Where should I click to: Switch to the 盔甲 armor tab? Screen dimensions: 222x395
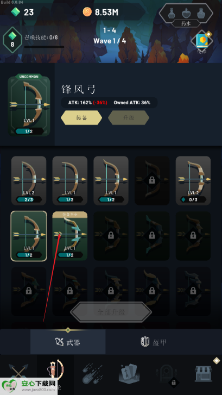point(154,342)
